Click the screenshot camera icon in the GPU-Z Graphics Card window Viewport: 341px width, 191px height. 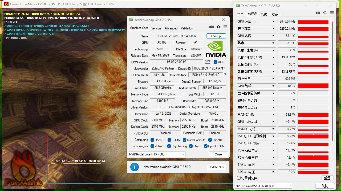click(x=212, y=27)
